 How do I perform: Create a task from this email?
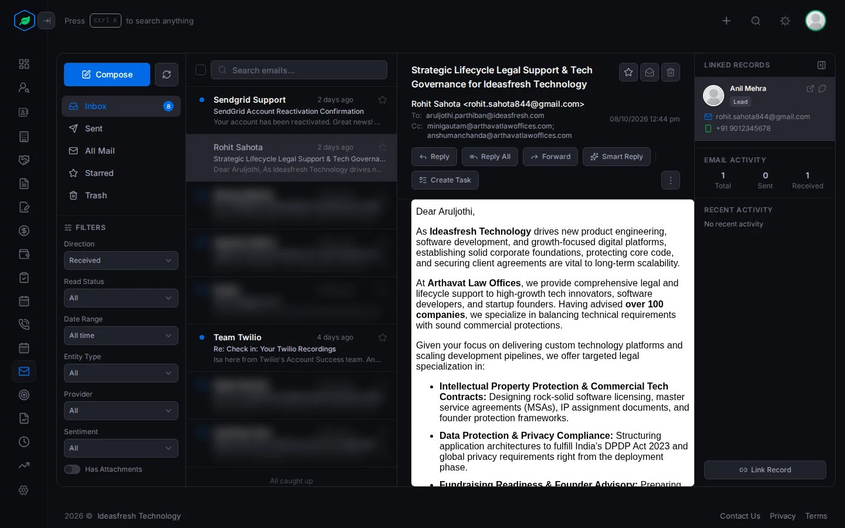pyautogui.click(x=445, y=180)
